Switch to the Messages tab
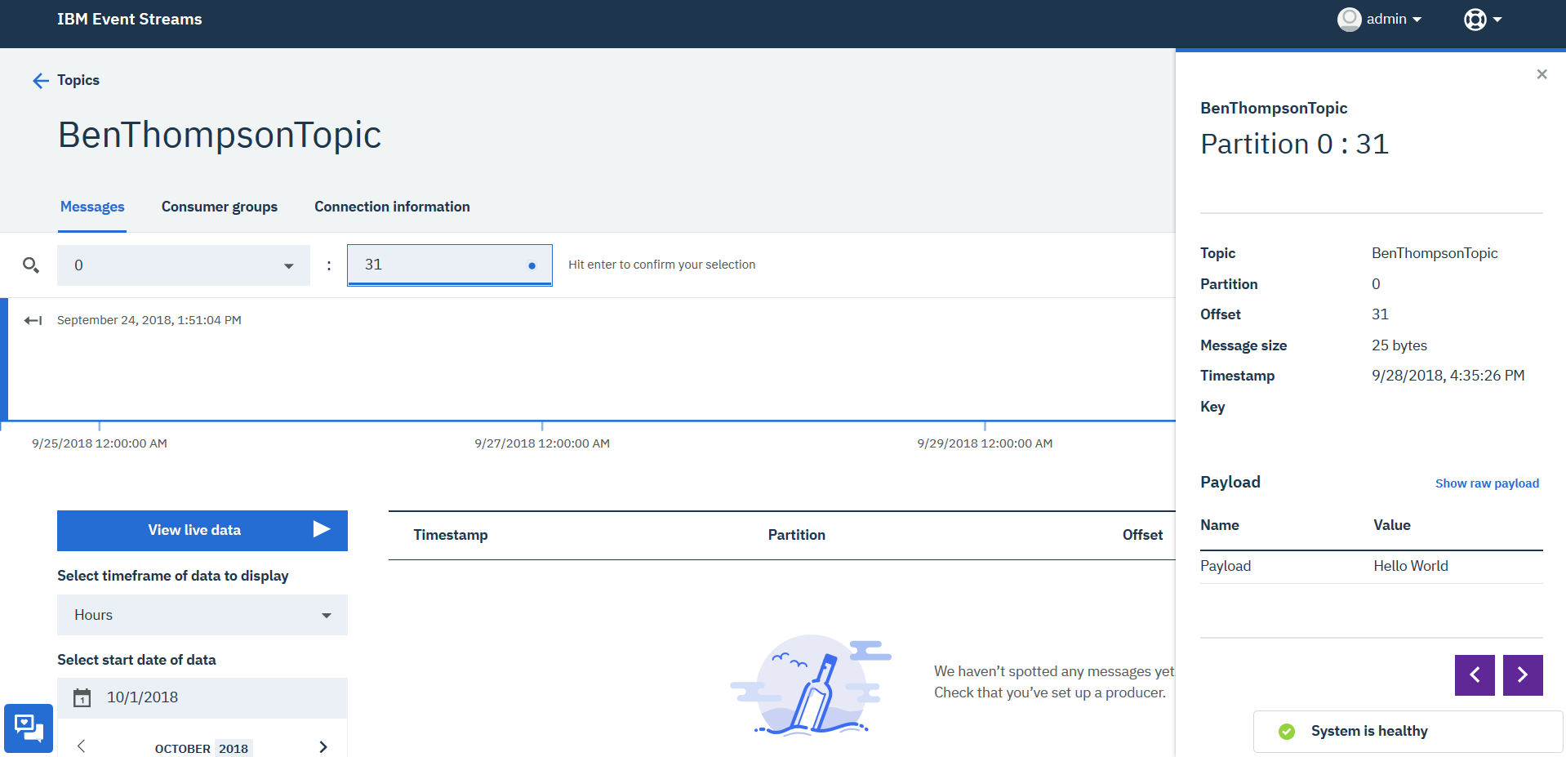This screenshot has height=757, width=1566. tap(92, 207)
